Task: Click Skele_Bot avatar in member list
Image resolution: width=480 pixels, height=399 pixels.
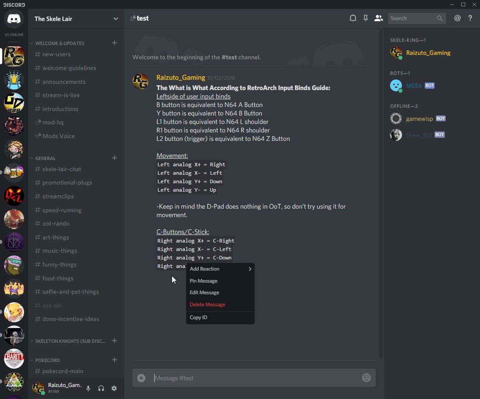Action: [396, 135]
